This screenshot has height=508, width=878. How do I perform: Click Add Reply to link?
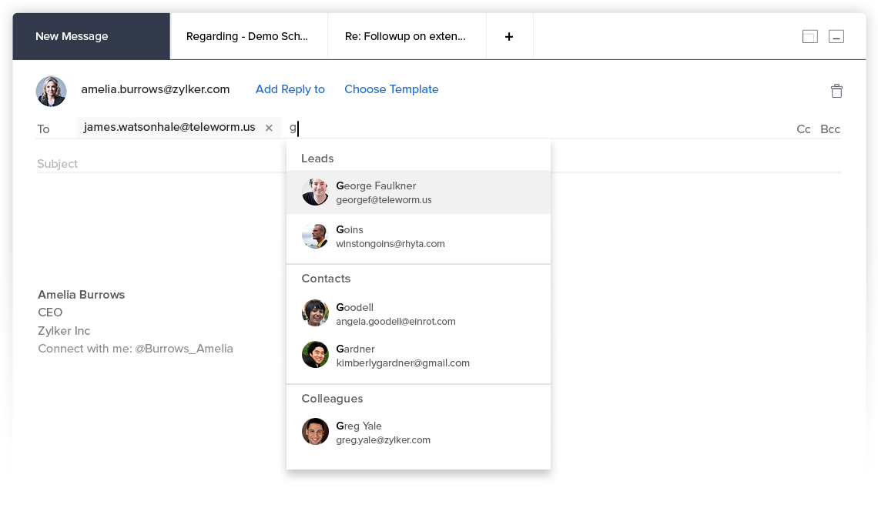tap(290, 89)
